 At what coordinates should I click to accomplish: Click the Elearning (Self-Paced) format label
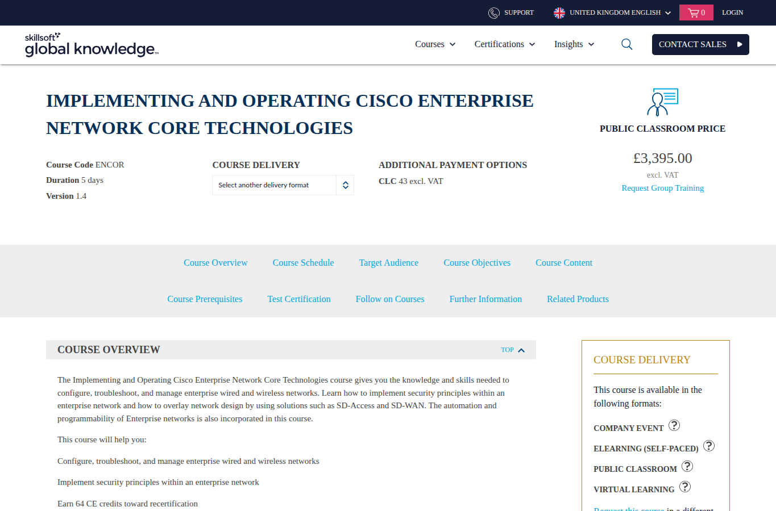(x=646, y=449)
